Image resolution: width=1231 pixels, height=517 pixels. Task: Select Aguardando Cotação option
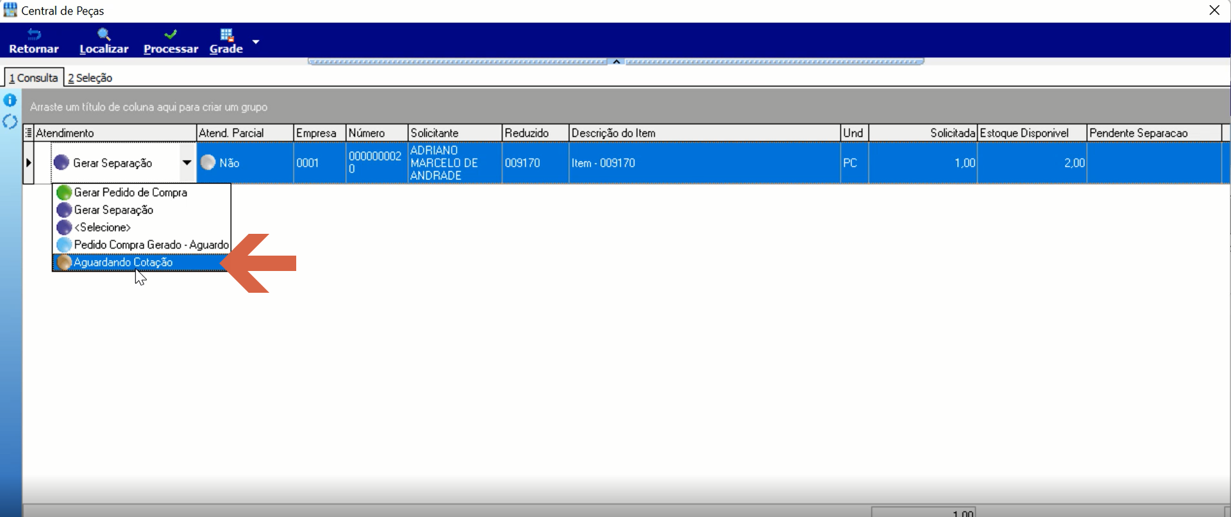click(141, 262)
